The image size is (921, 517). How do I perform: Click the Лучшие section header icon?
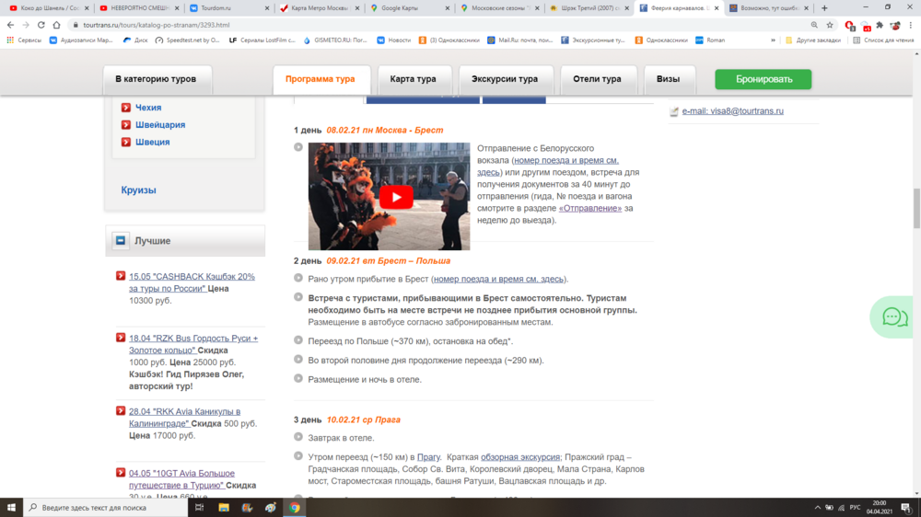(x=121, y=241)
